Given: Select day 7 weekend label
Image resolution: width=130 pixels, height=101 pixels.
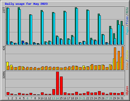Looking at the screenshot, I should (x=31, y=98).
